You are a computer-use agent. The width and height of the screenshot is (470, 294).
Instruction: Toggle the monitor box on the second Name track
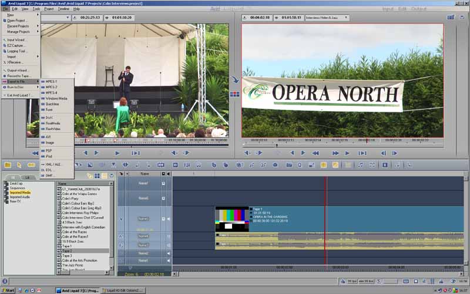(x=163, y=198)
